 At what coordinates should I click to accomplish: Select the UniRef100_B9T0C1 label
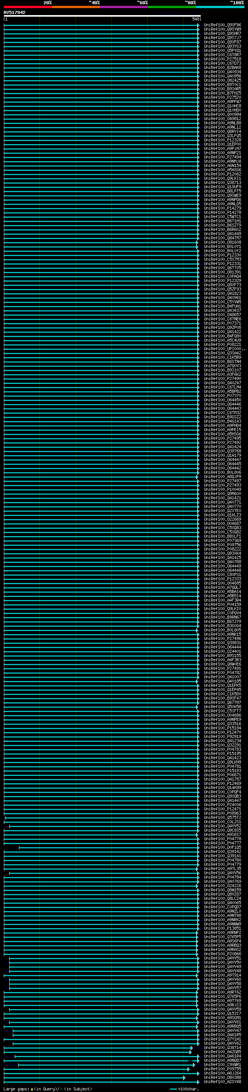(222, 84)
